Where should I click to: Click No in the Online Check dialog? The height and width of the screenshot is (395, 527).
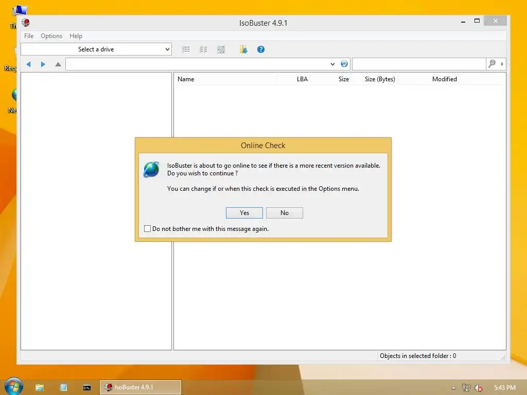click(284, 212)
